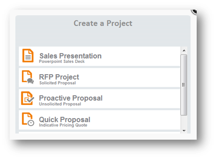
Task: Click blank area of RFP Project row
Action: [129, 78]
